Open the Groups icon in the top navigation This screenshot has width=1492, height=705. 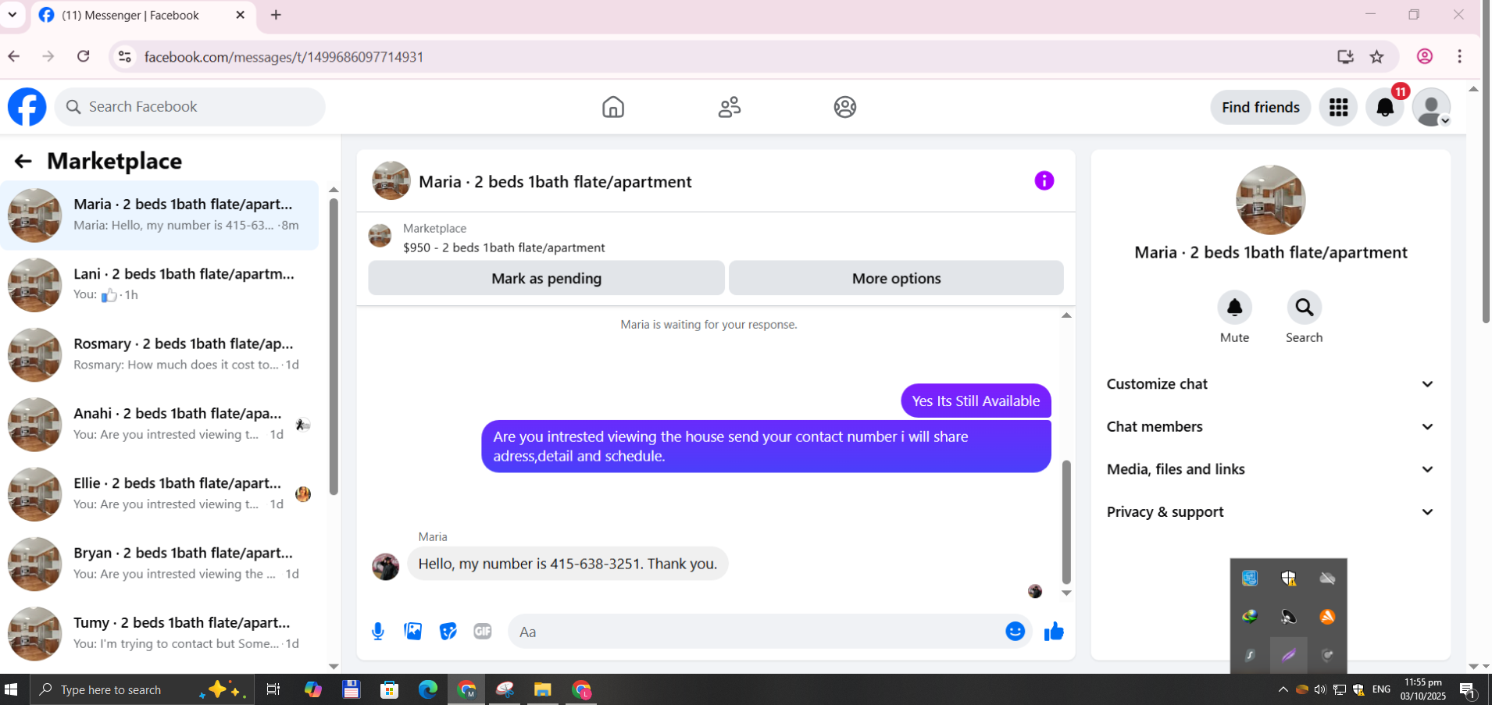click(x=845, y=107)
